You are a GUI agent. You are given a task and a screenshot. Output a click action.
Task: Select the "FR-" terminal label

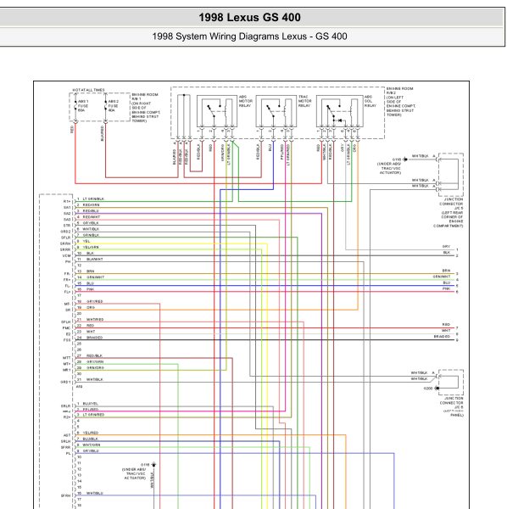pyautogui.click(x=67, y=274)
